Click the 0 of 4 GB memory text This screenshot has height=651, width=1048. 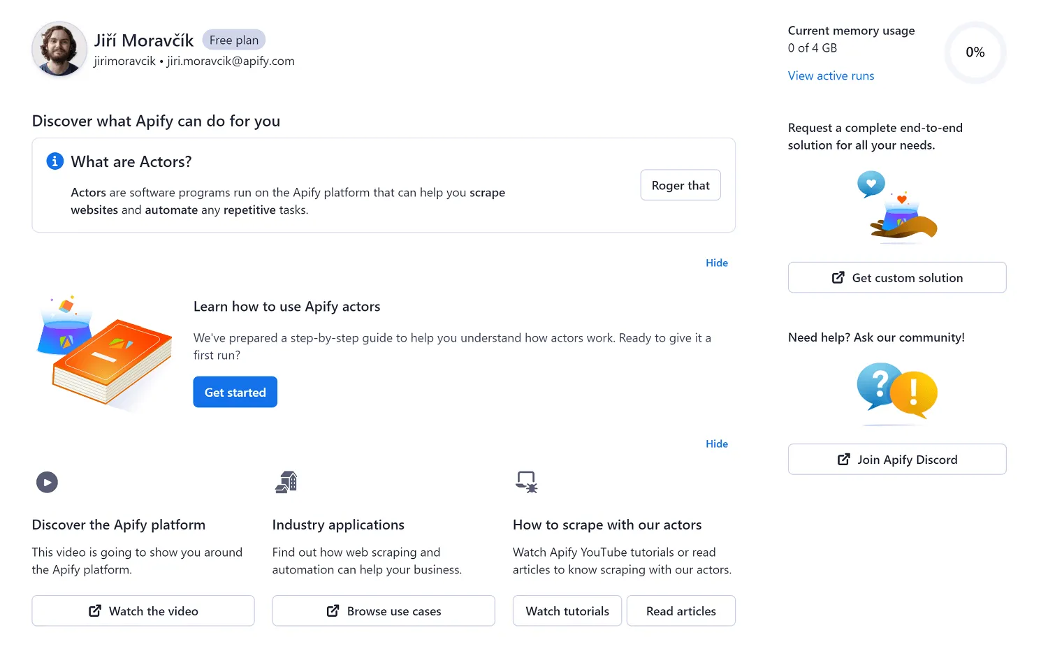813,47
